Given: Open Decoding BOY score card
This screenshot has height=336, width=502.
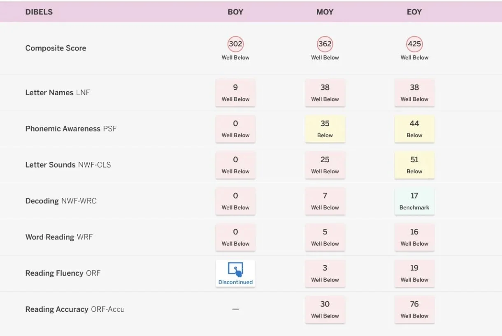Looking at the screenshot, I should [235, 201].
